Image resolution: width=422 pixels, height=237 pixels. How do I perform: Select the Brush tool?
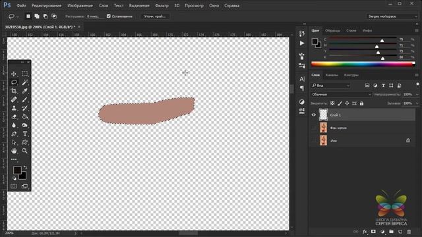24,99
